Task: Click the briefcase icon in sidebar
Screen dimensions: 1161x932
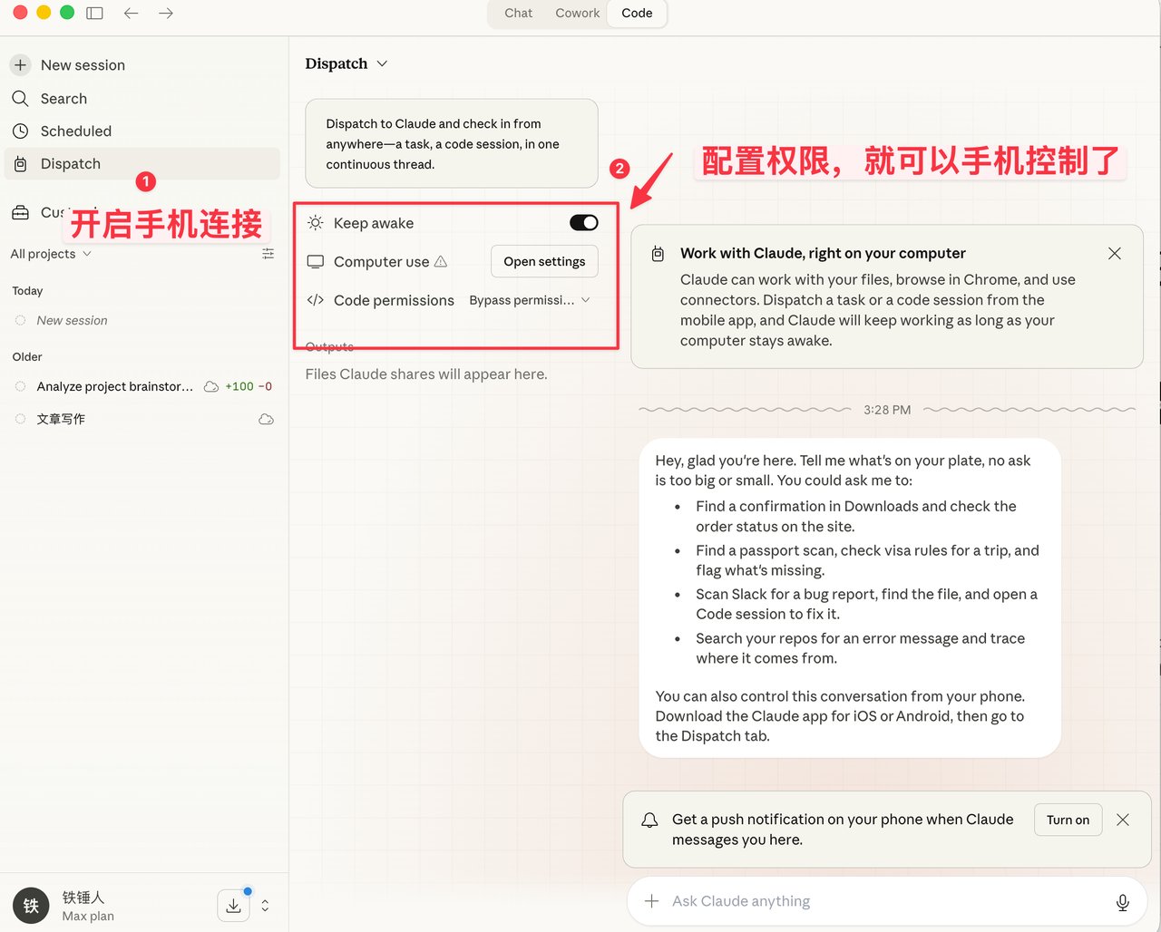Action: click(x=20, y=212)
